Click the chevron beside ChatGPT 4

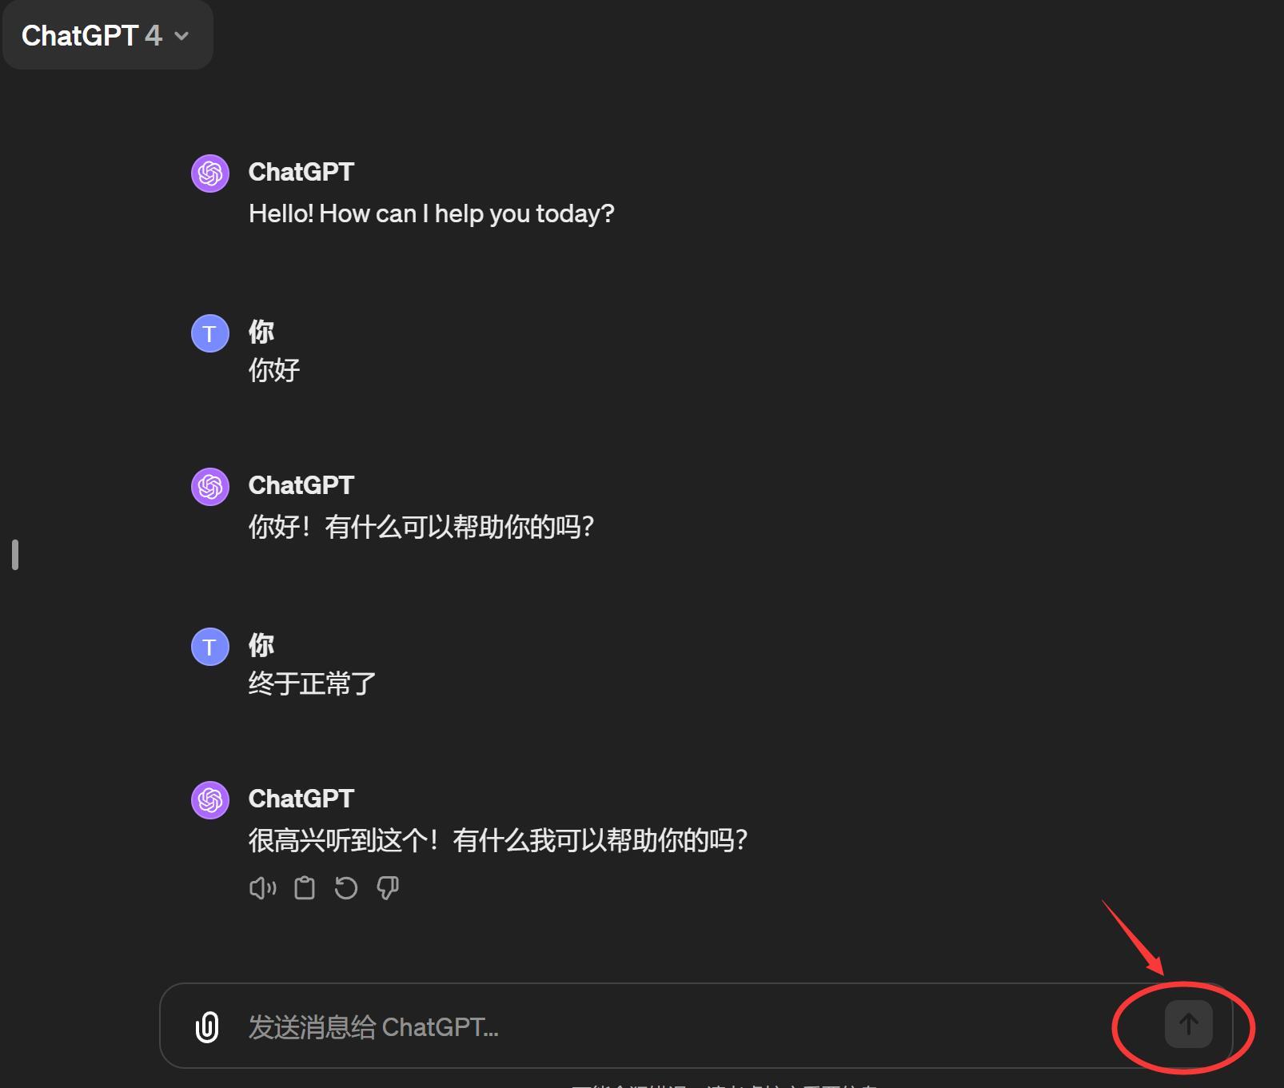(x=181, y=36)
